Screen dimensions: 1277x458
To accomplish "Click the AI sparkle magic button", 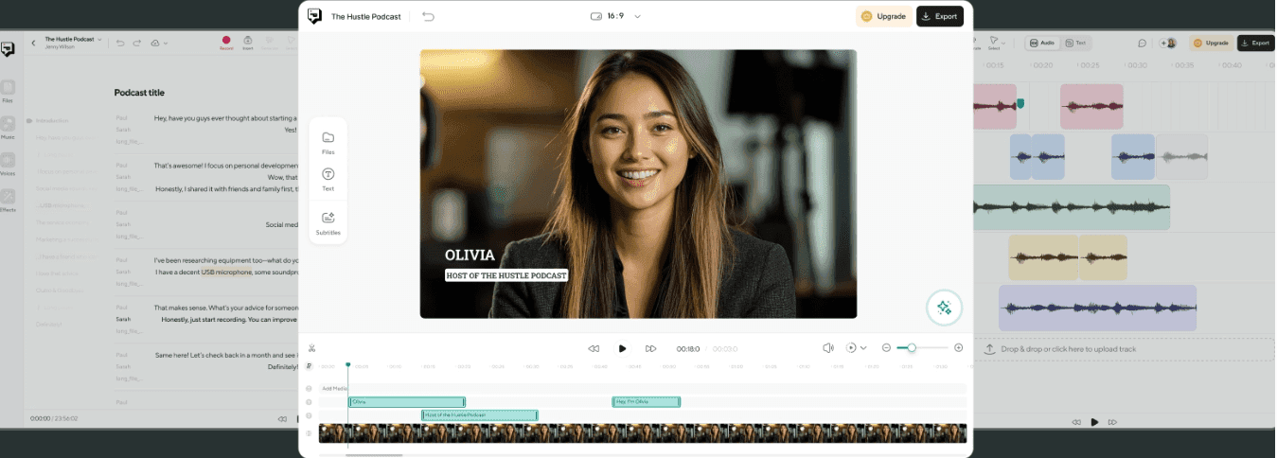I will click(x=944, y=307).
